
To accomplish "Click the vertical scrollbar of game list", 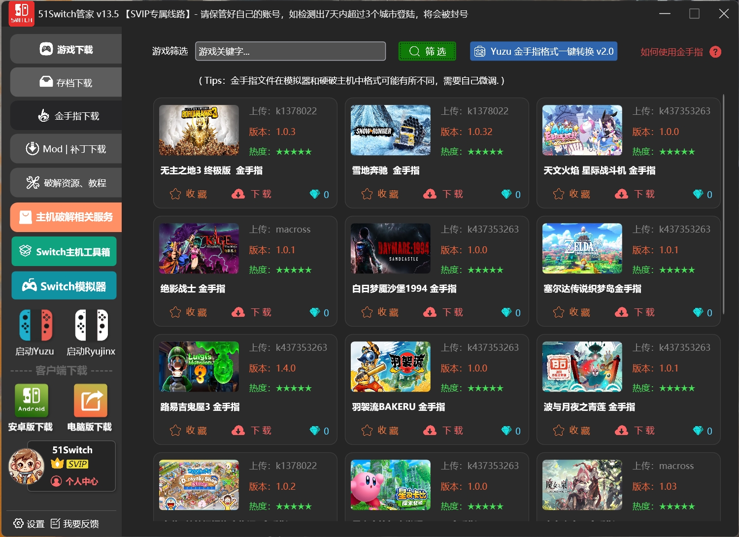I will [723, 204].
